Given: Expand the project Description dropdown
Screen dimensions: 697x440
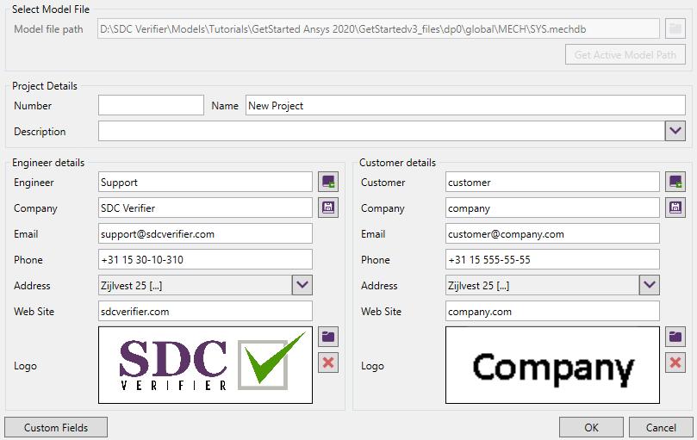Looking at the screenshot, I should [x=675, y=131].
